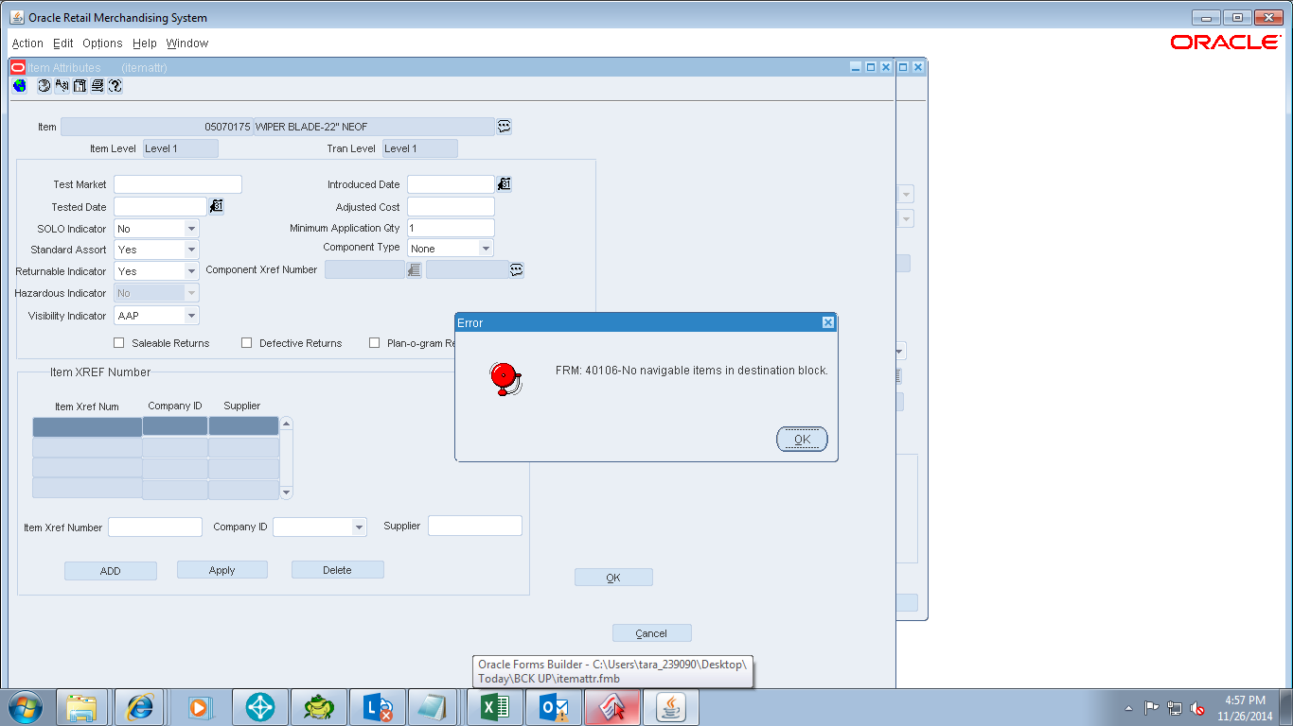Click the ADD button
This screenshot has height=726, width=1293.
pyautogui.click(x=111, y=571)
